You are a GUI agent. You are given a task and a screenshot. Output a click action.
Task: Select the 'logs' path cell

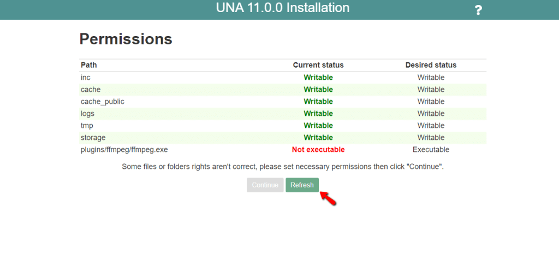(88, 114)
